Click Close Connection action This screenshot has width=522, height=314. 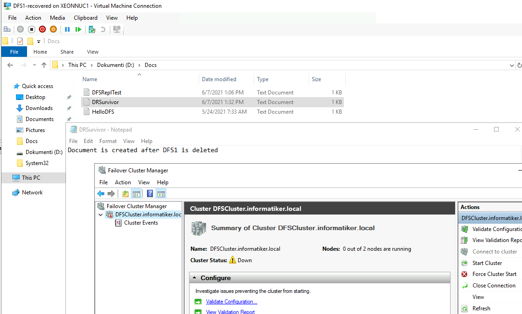point(494,285)
